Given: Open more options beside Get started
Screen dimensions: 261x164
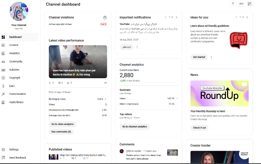Looking at the screenshot, I should coord(212,57).
